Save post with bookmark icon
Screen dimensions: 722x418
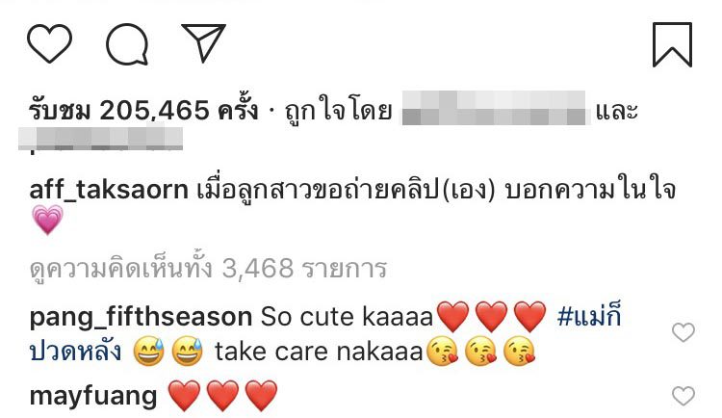pyautogui.click(x=672, y=44)
